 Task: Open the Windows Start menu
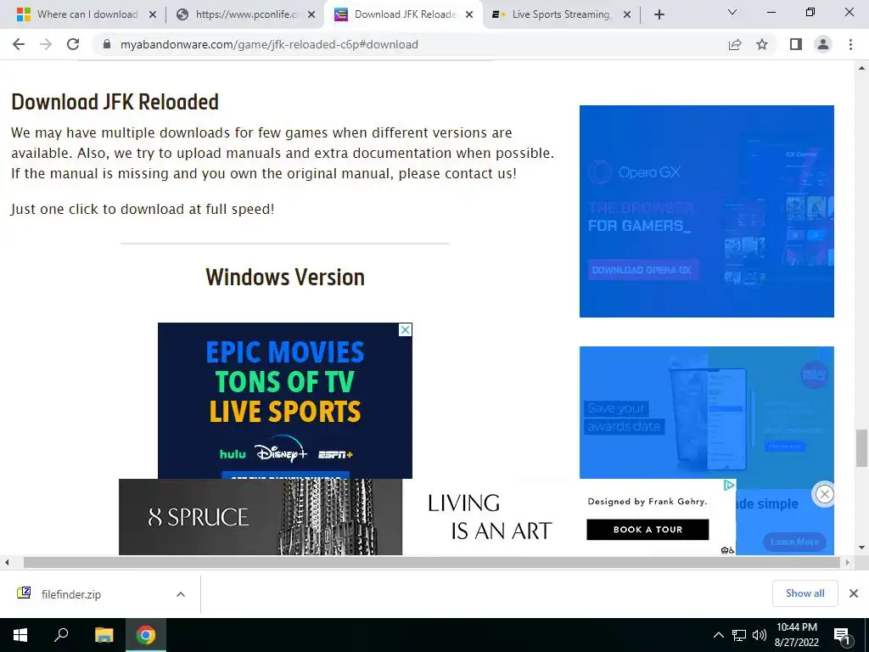[20, 635]
